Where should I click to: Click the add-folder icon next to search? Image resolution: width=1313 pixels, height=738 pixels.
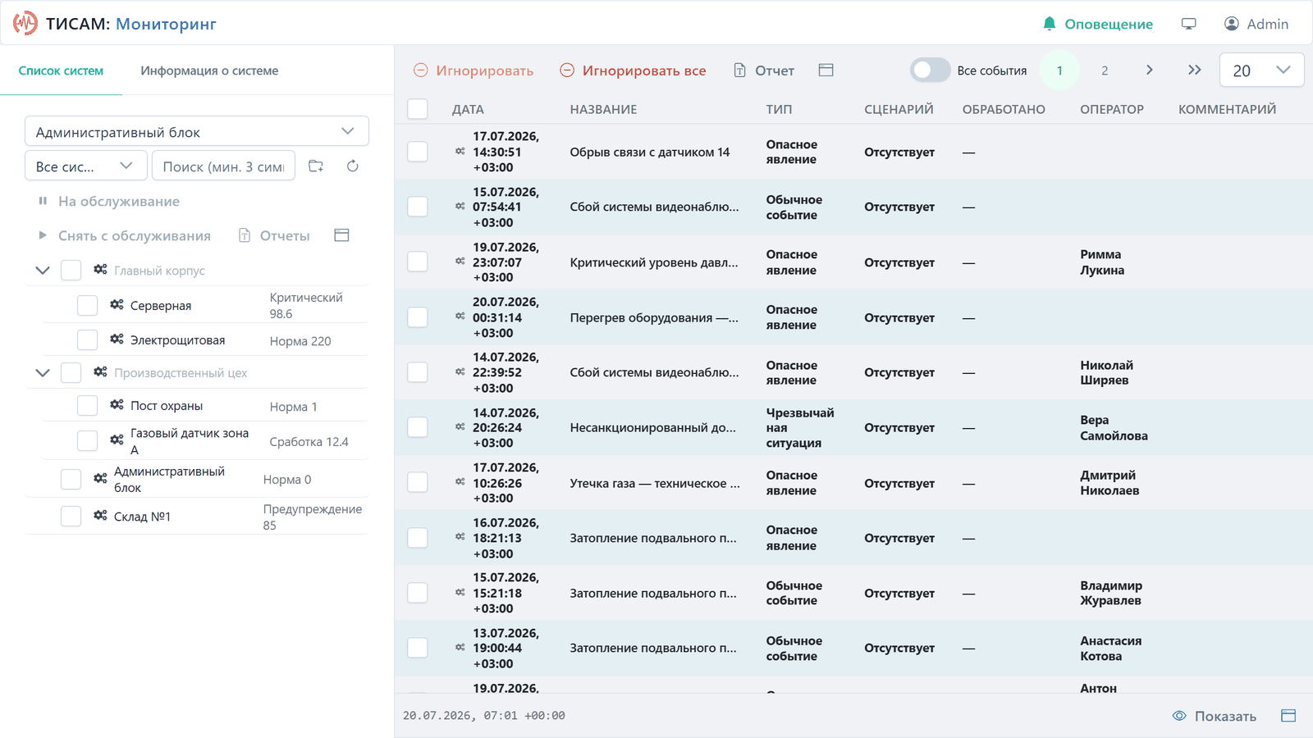(x=316, y=166)
